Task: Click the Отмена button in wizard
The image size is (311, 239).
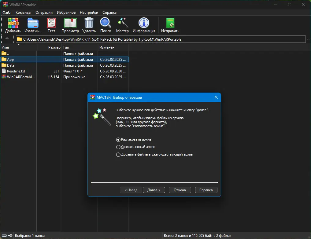Action: tap(180, 190)
